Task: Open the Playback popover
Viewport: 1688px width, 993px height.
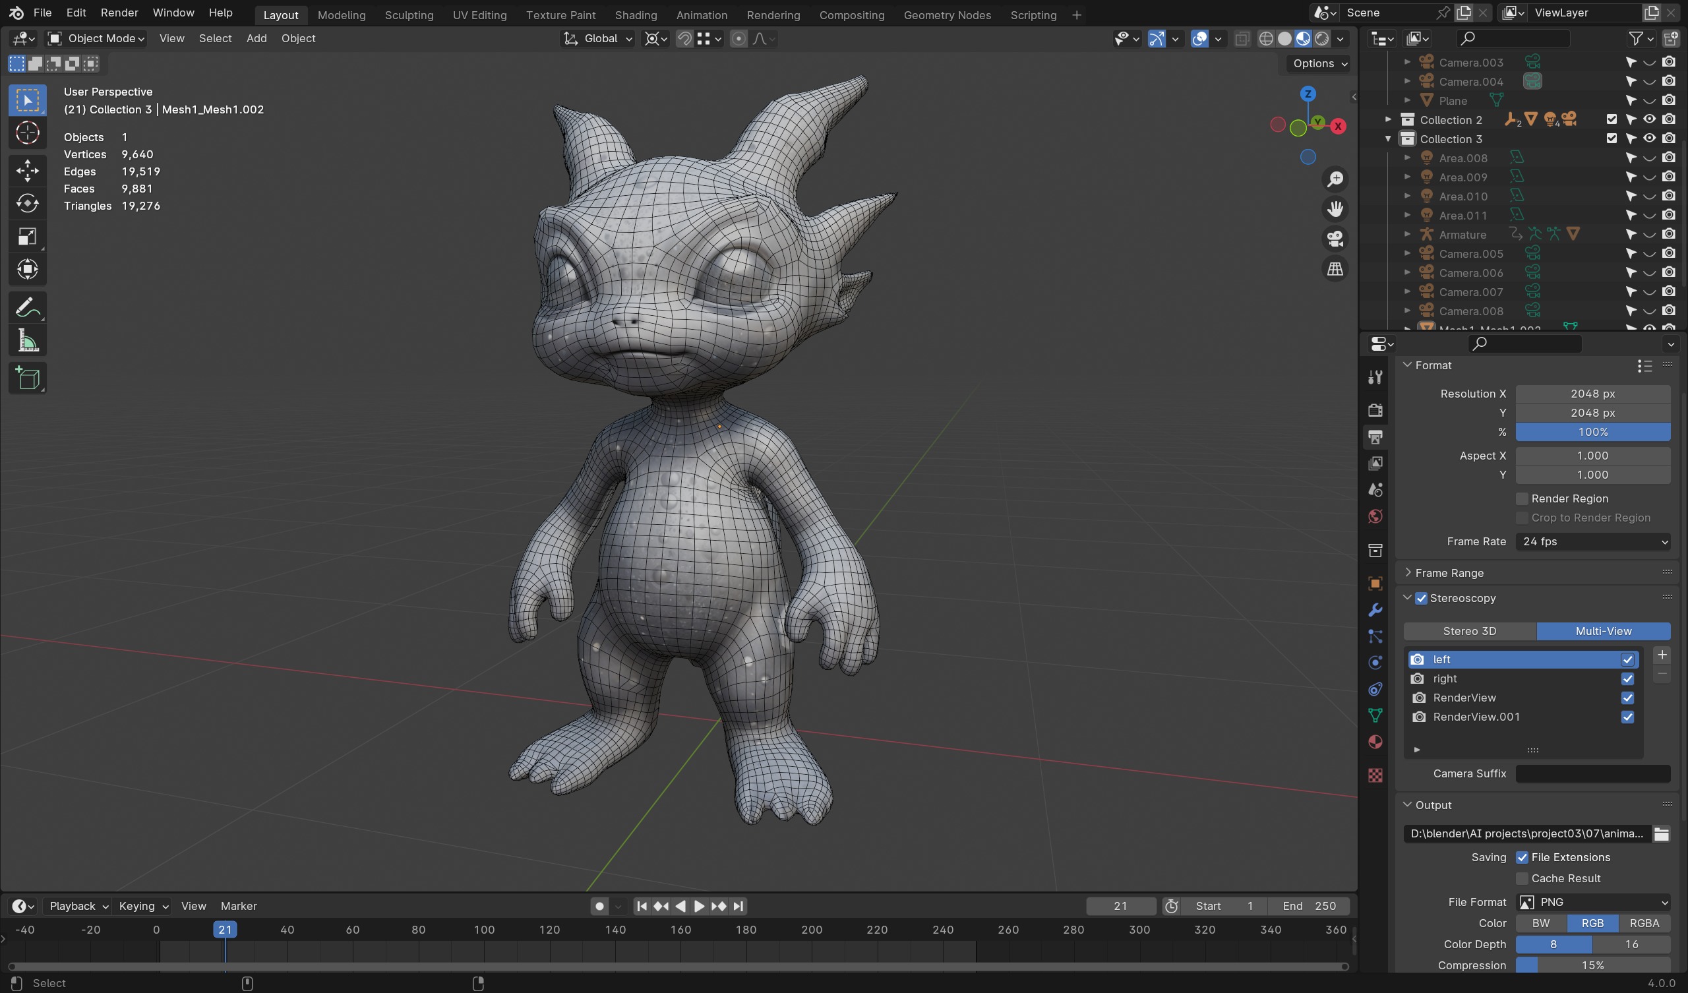Action: pyautogui.click(x=78, y=906)
